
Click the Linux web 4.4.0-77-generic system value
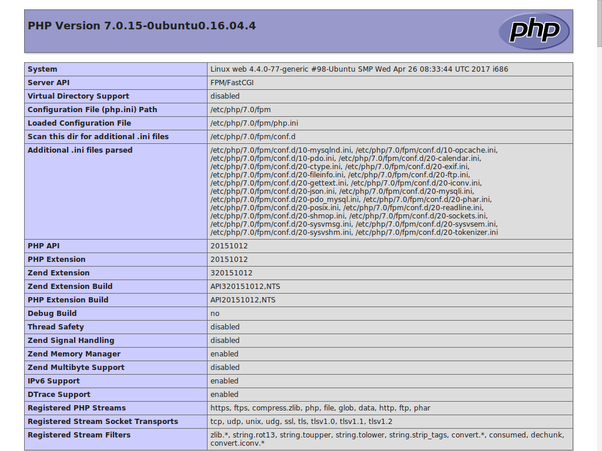tap(359, 69)
